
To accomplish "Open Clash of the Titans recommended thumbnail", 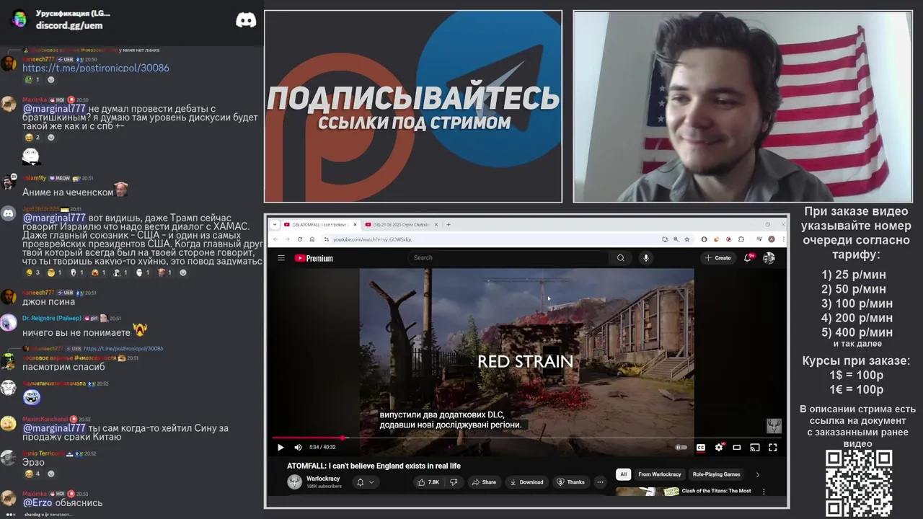I will (x=647, y=492).
